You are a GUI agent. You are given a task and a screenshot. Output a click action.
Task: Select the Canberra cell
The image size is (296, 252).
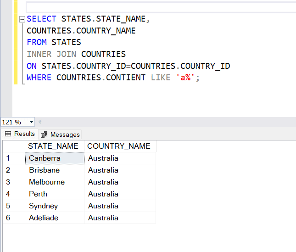point(55,158)
